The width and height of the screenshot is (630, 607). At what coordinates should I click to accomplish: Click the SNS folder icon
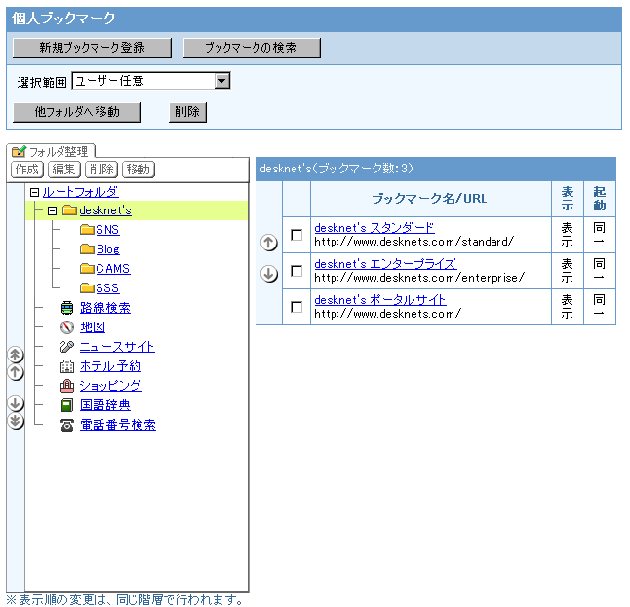tap(87, 230)
